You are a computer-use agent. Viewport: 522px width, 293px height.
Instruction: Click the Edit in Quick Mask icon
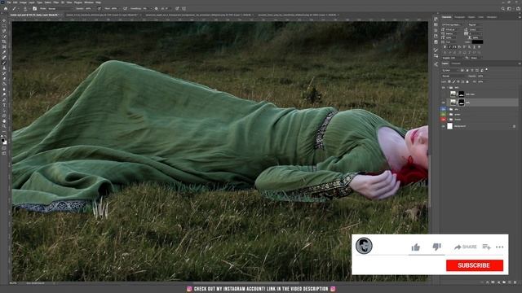point(4,148)
